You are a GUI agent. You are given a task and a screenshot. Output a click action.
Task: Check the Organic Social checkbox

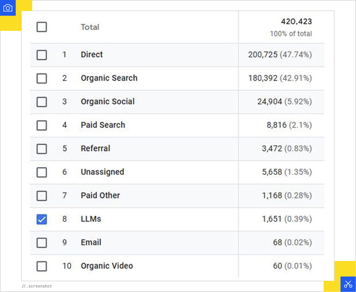(x=42, y=102)
